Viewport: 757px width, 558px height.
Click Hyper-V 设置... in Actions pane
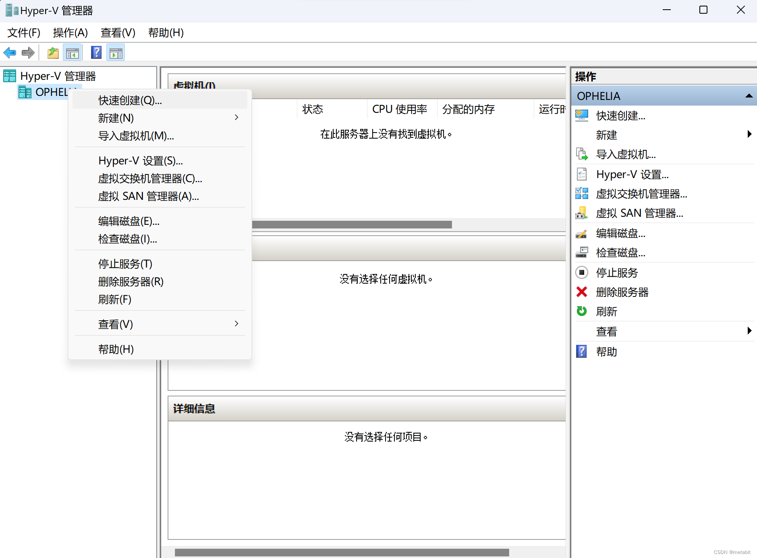633,174
